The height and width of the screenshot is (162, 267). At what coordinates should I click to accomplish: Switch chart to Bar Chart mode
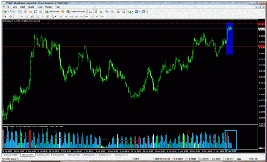pos(91,12)
